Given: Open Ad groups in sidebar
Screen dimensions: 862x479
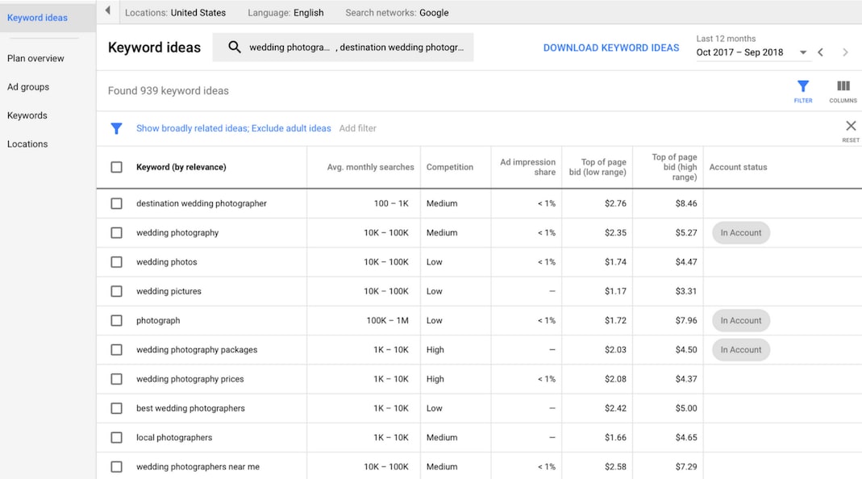Looking at the screenshot, I should click(28, 87).
